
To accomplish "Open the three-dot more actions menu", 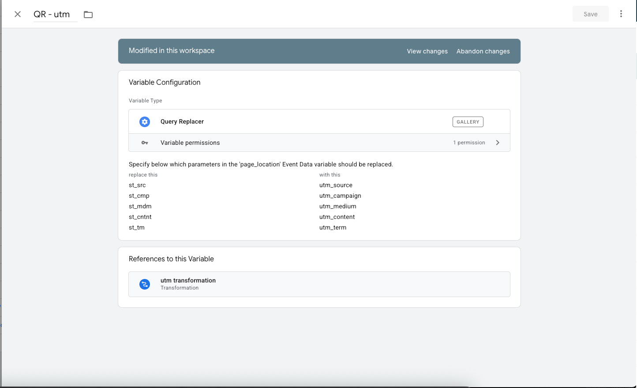I will point(621,14).
